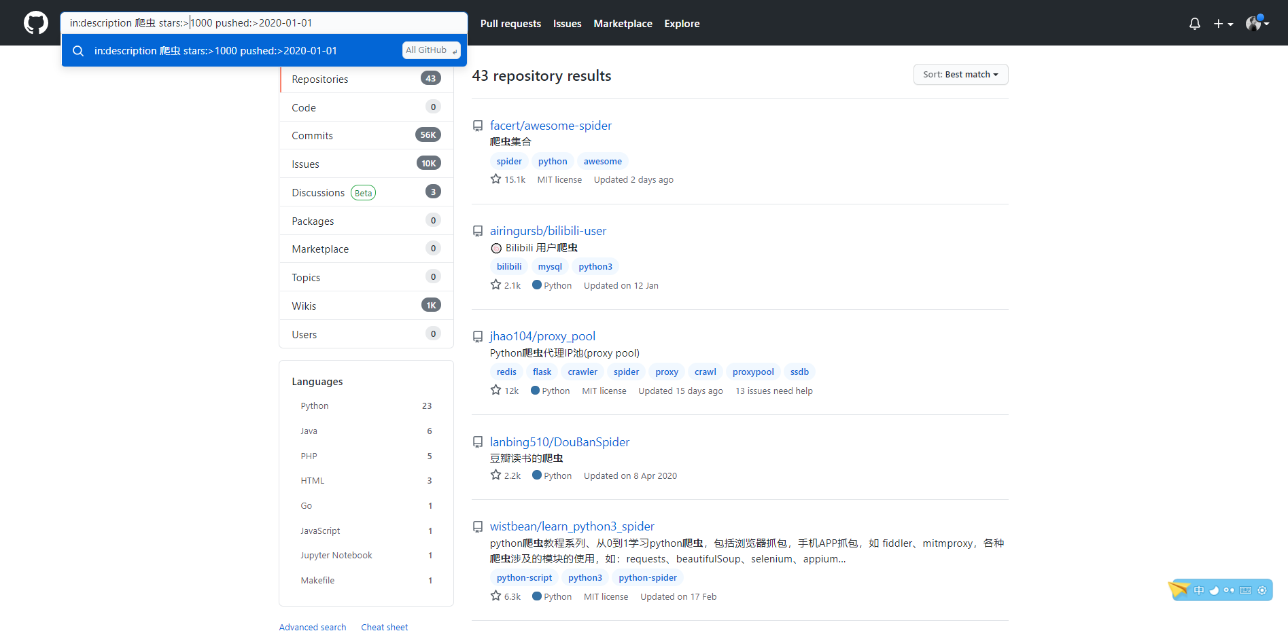This screenshot has height=631, width=1288.
Task: Open the user avatar menu
Action: [x=1257, y=23]
